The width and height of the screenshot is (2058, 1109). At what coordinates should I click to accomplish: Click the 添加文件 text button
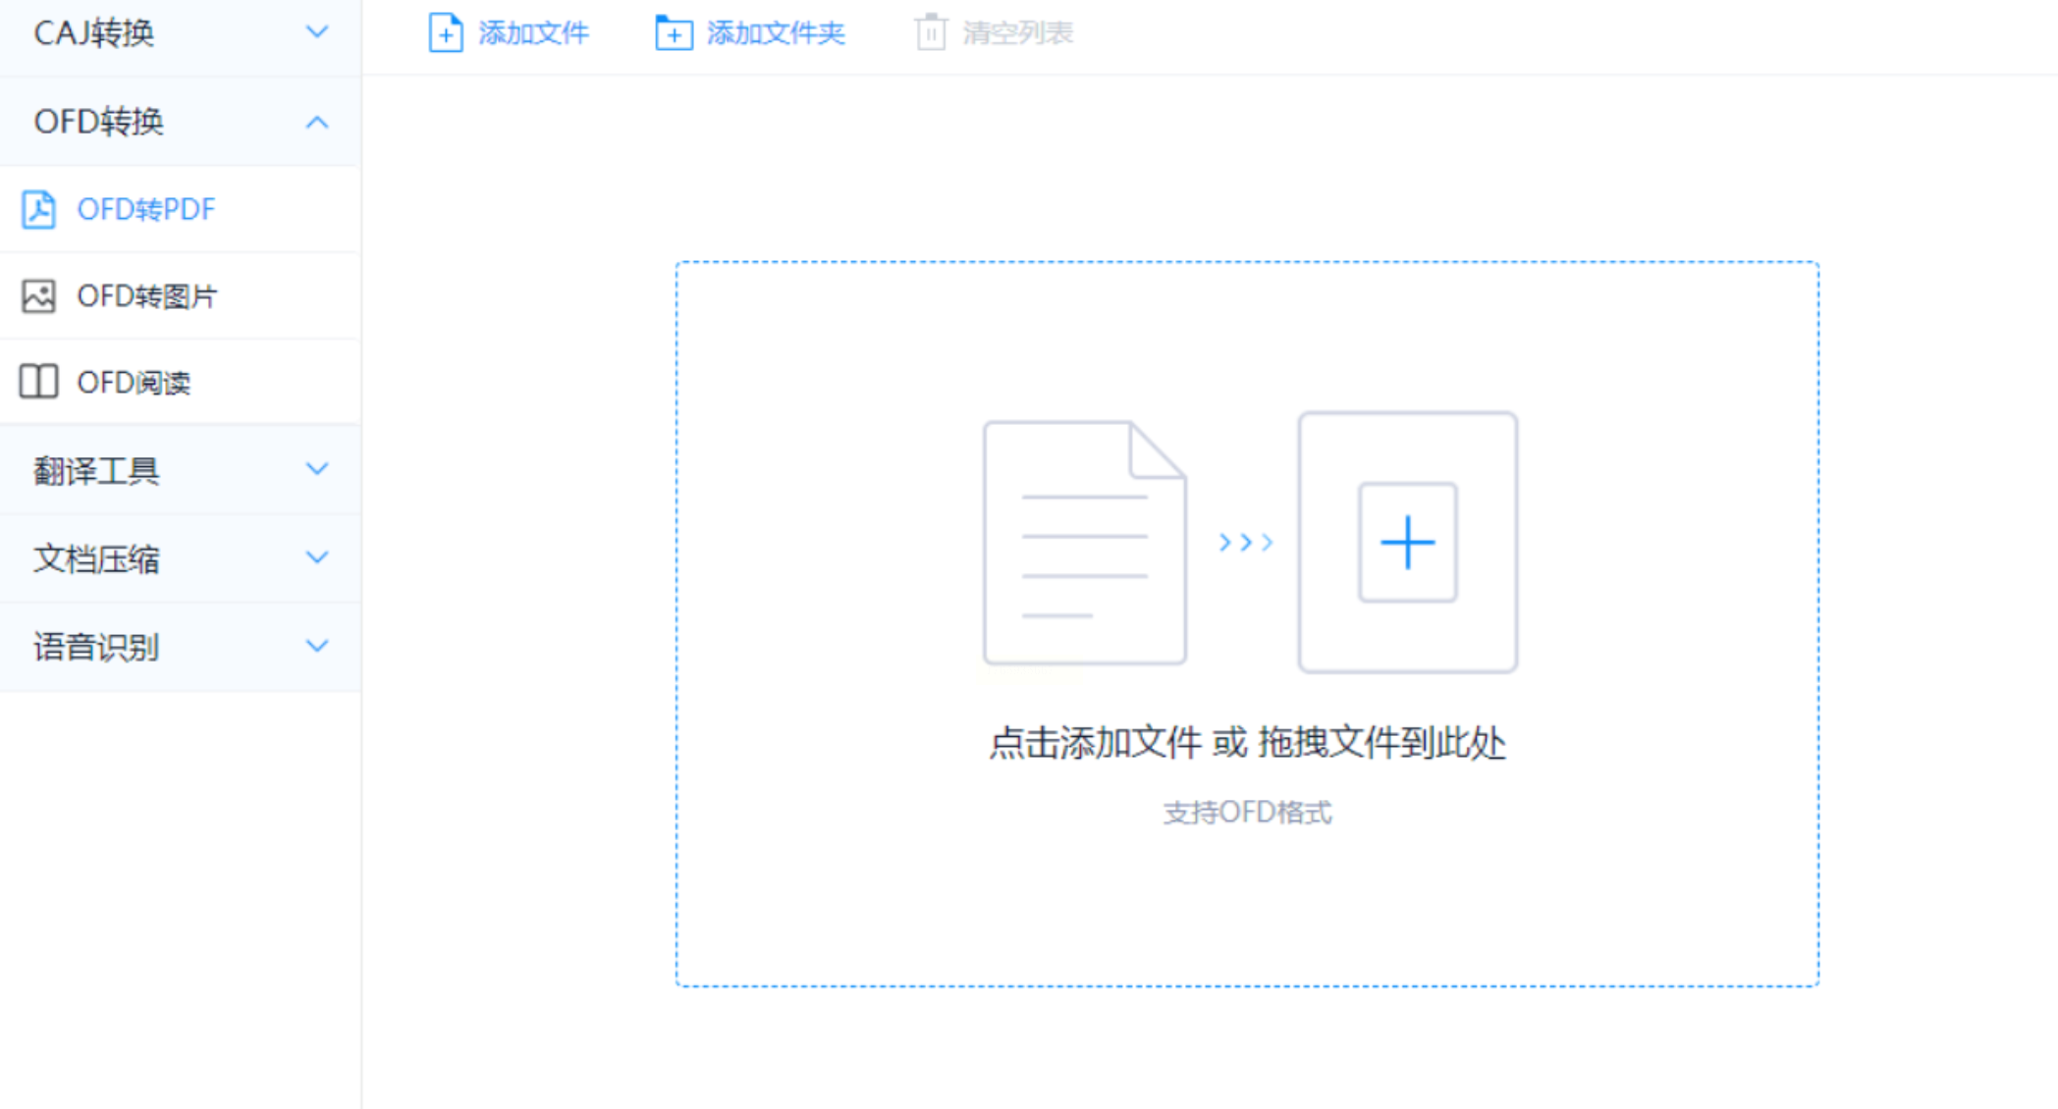tap(533, 33)
